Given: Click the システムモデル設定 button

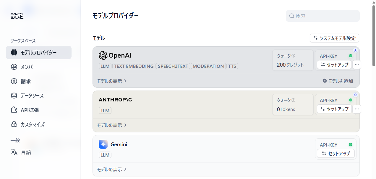Looking at the screenshot, I should (334, 38).
